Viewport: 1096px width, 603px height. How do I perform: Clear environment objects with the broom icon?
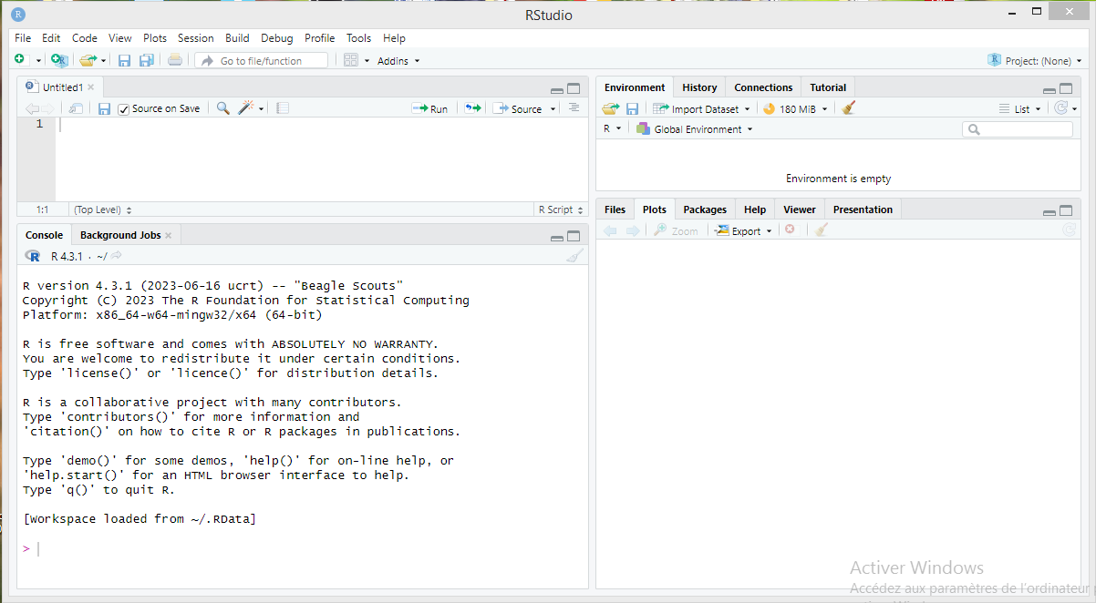click(x=849, y=108)
